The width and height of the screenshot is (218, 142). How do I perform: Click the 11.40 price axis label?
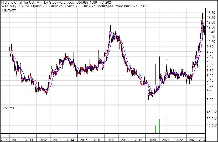tap(211, 32)
